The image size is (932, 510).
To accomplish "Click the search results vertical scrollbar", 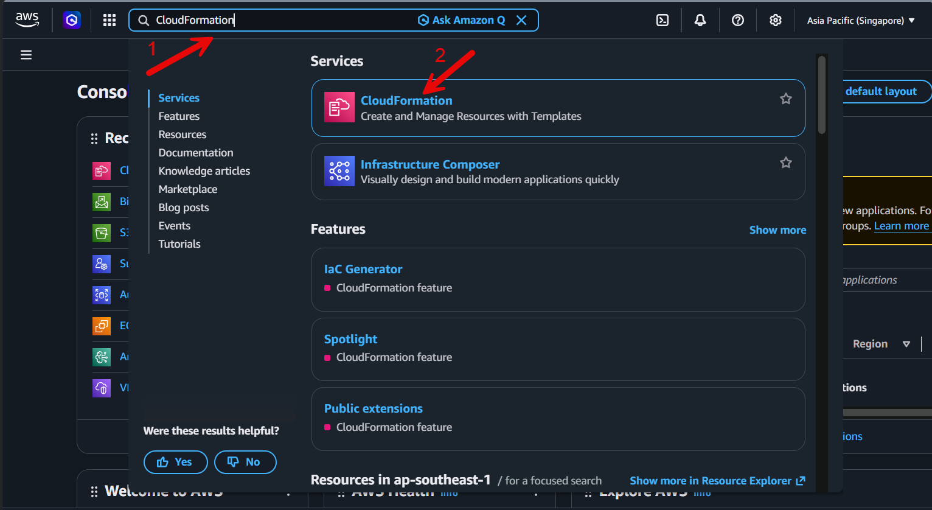I will 822,95.
